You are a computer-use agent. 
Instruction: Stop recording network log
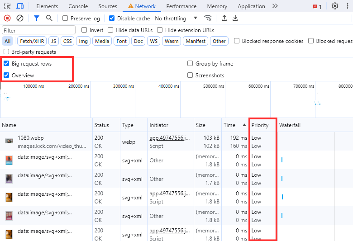click(x=7, y=18)
